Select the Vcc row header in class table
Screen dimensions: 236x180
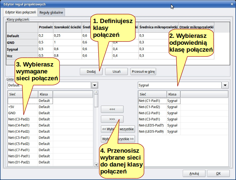pyautogui.click(x=22, y=56)
